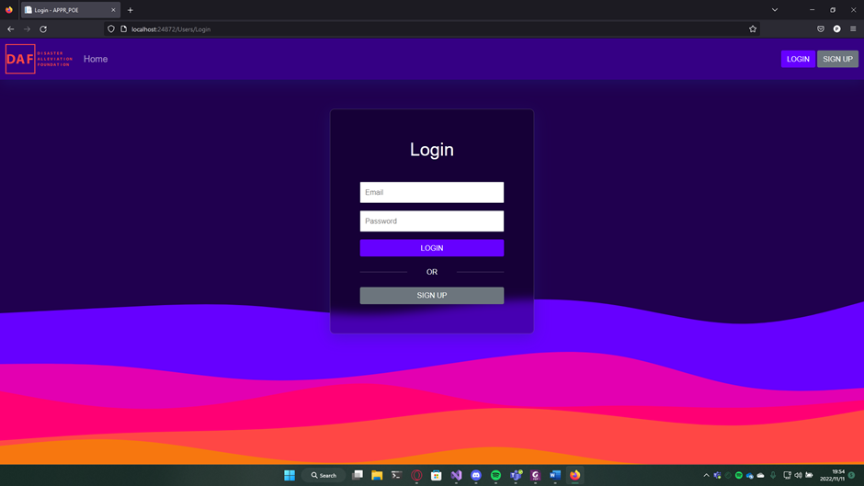Screen dimensions: 864x486
Task: Open Microsoft Store from the taskbar
Action: coord(437,475)
